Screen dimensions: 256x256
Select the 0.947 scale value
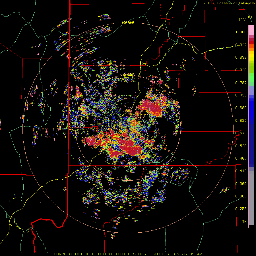pyautogui.click(x=241, y=45)
